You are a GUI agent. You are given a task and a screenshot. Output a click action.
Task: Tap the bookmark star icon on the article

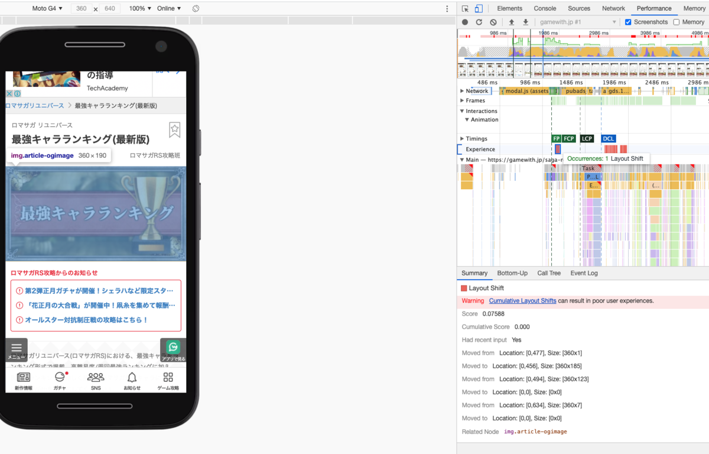[x=174, y=129]
